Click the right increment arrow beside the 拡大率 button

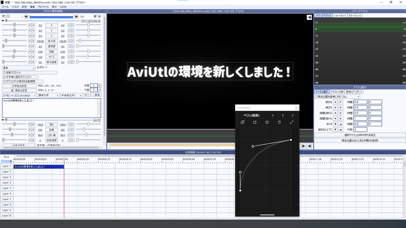click(33, 41)
